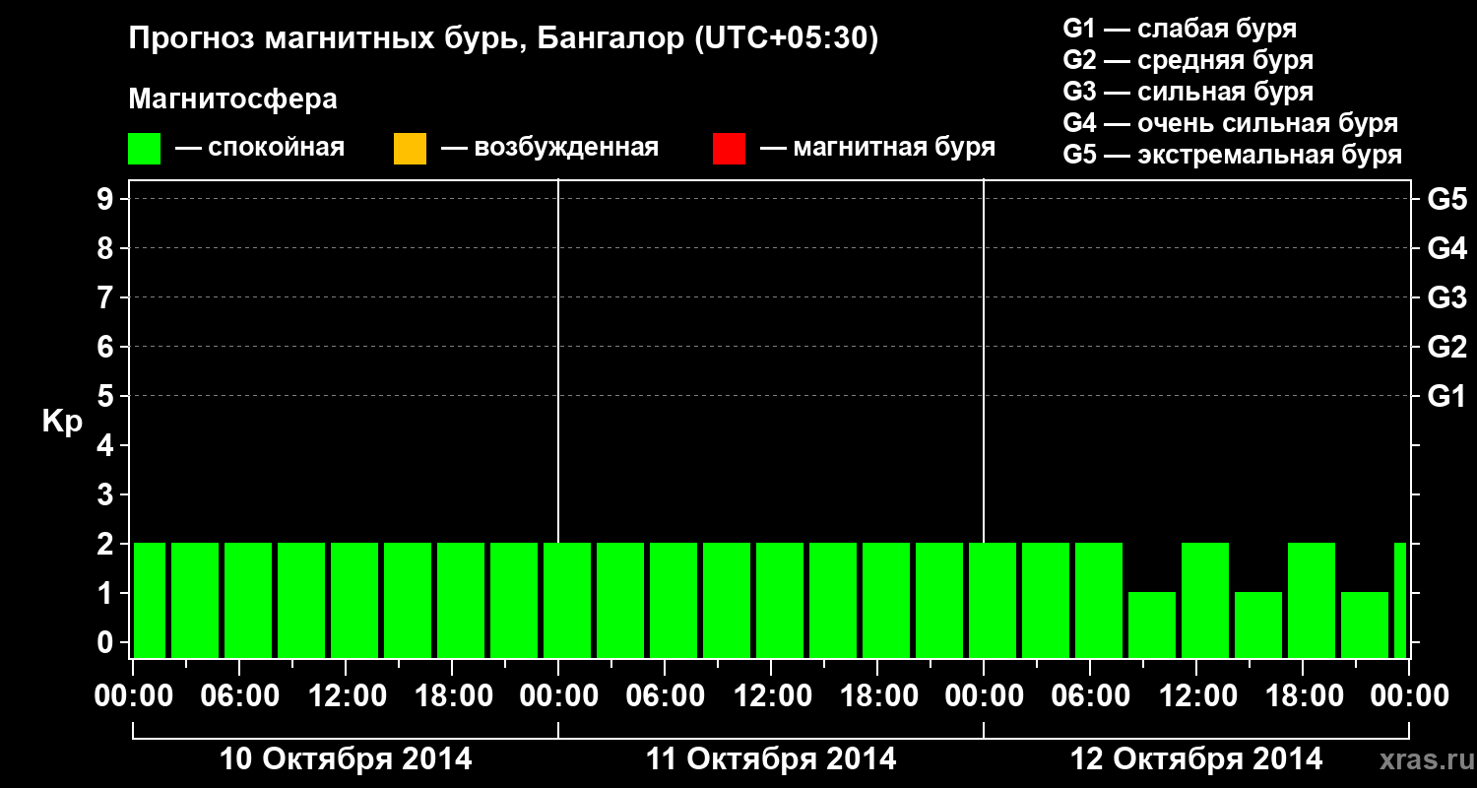Click 'G5 — экстремальная буря' legend line
Image resolution: width=1477 pixels, height=788 pixels.
click(x=1233, y=155)
